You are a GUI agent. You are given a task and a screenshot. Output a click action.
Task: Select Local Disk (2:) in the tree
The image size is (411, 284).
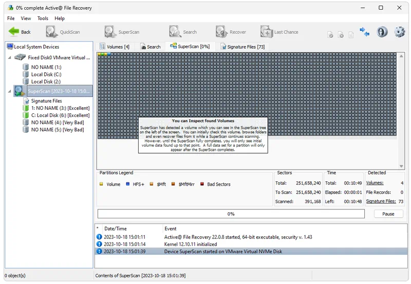pyautogui.click(x=46, y=82)
